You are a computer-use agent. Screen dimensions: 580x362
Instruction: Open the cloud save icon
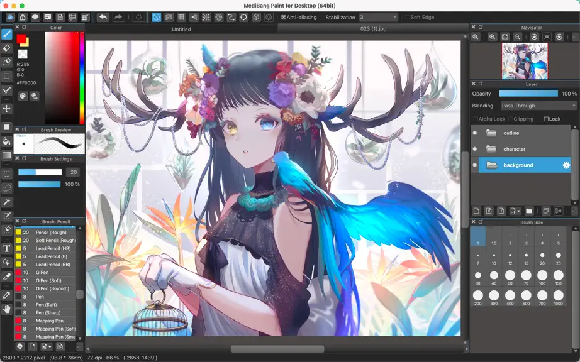coord(10,17)
